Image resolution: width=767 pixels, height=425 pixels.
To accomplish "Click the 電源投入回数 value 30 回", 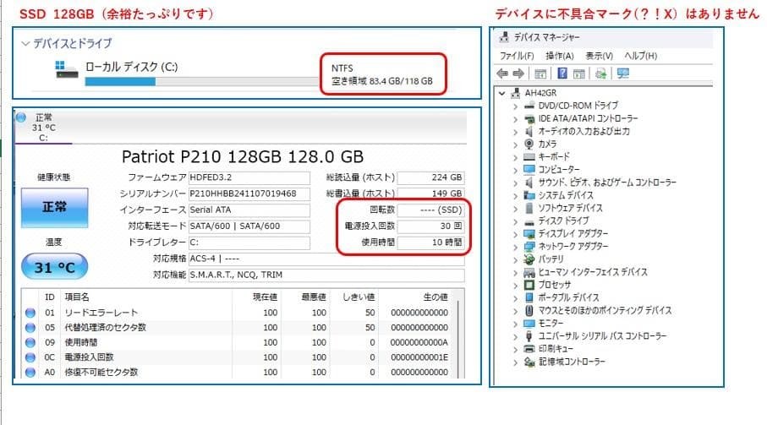I will [431, 226].
